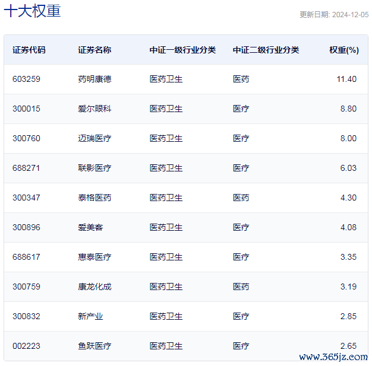Click the weight value 8.80

tap(348, 109)
